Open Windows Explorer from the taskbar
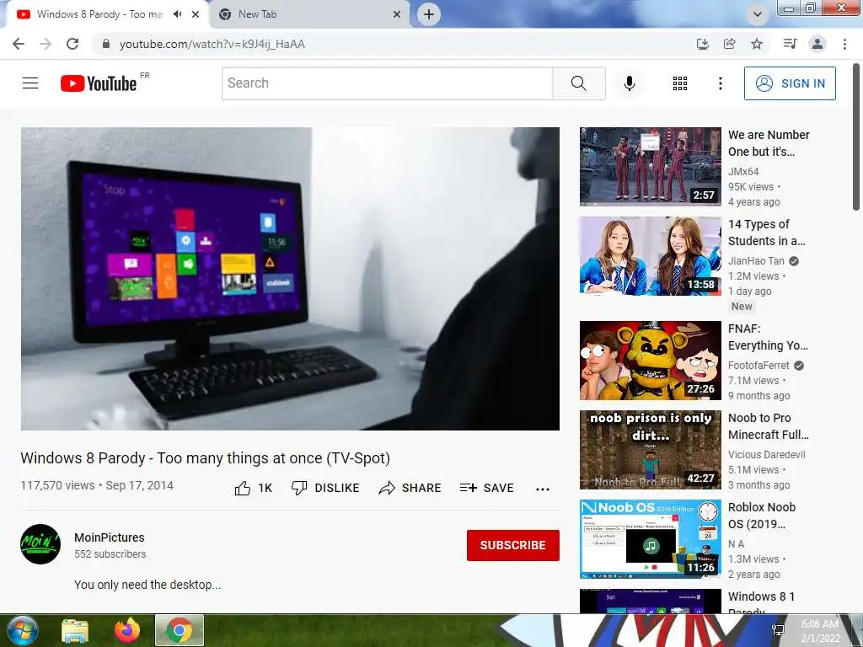The image size is (863, 647). [x=75, y=630]
